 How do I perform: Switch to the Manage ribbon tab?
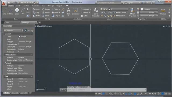point(51,6)
